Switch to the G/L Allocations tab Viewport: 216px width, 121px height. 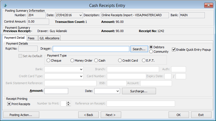click(49, 38)
